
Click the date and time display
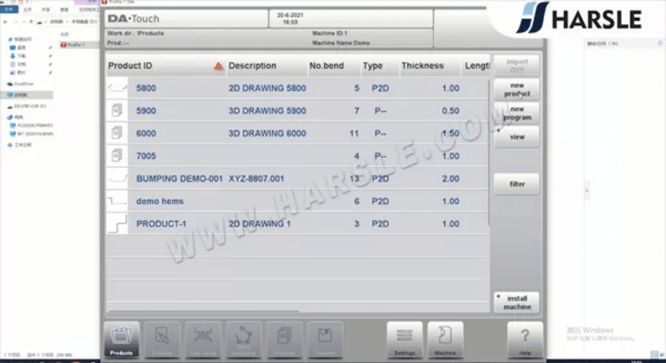[290, 18]
